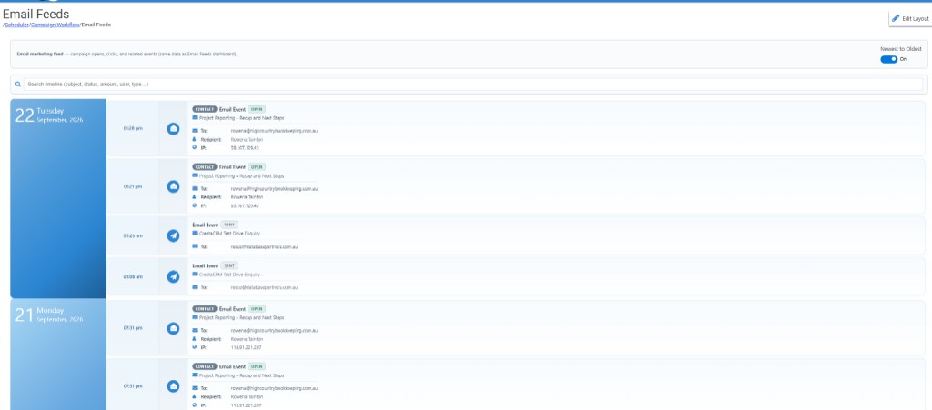
Task: Click the Email Event title at 03:25 am
Action: click(x=206, y=225)
